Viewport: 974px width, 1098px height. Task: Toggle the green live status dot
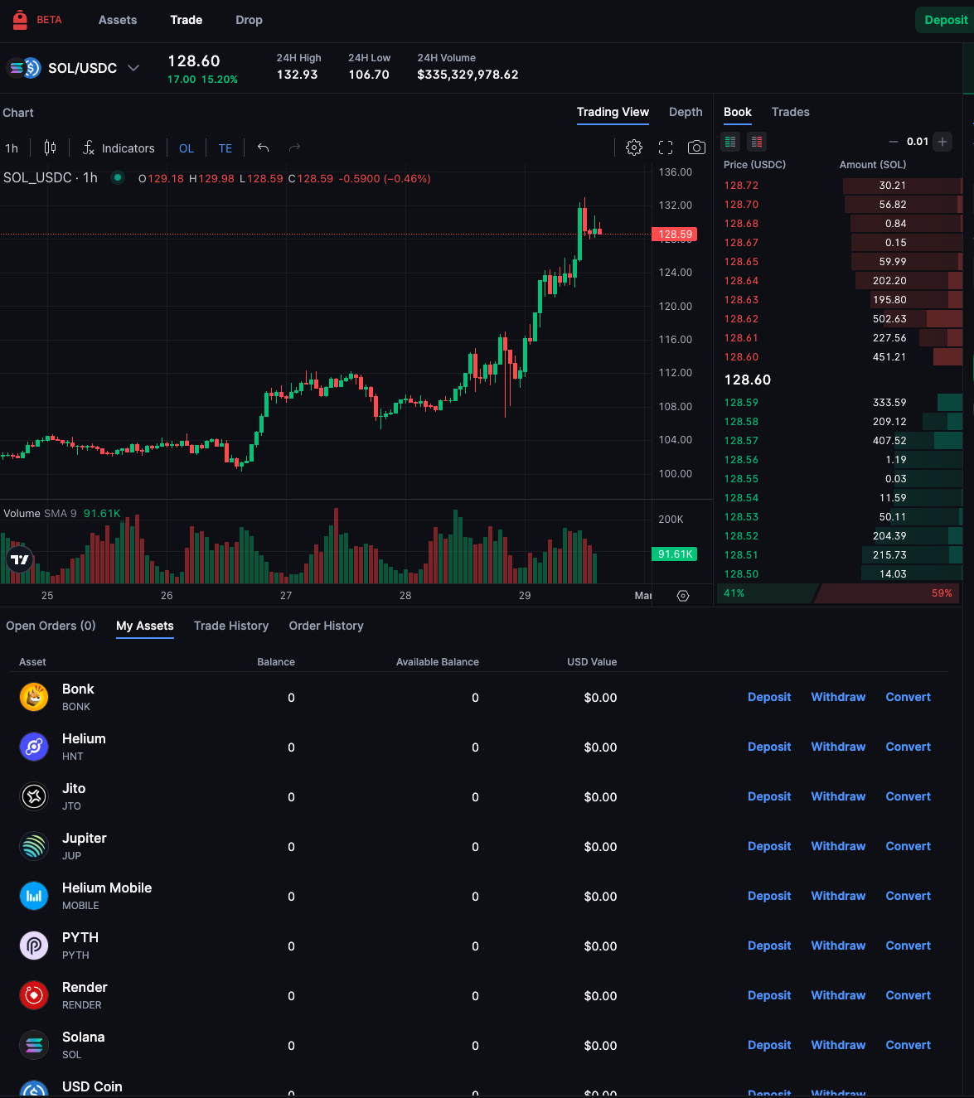[x=118, y=177]
